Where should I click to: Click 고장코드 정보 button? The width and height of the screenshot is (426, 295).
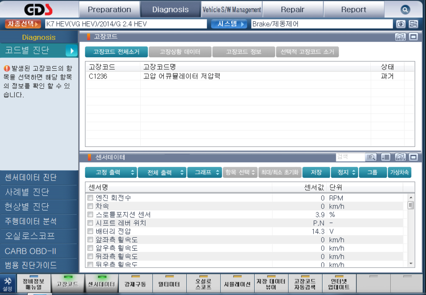click(244, 52)
